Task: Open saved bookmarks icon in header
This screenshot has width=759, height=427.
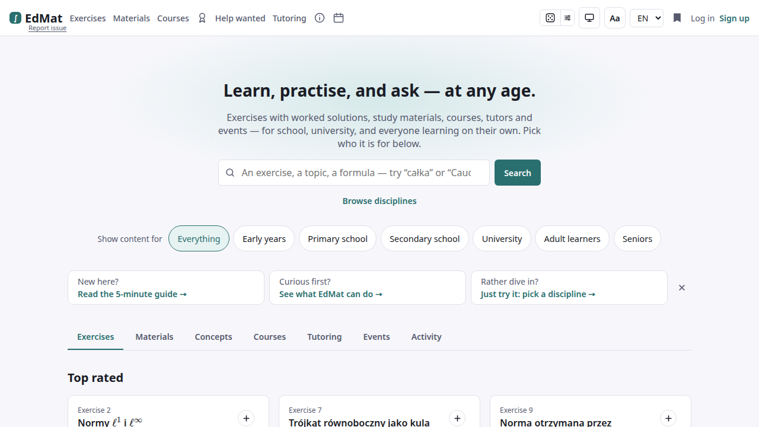Action: (x=677, y=18)
